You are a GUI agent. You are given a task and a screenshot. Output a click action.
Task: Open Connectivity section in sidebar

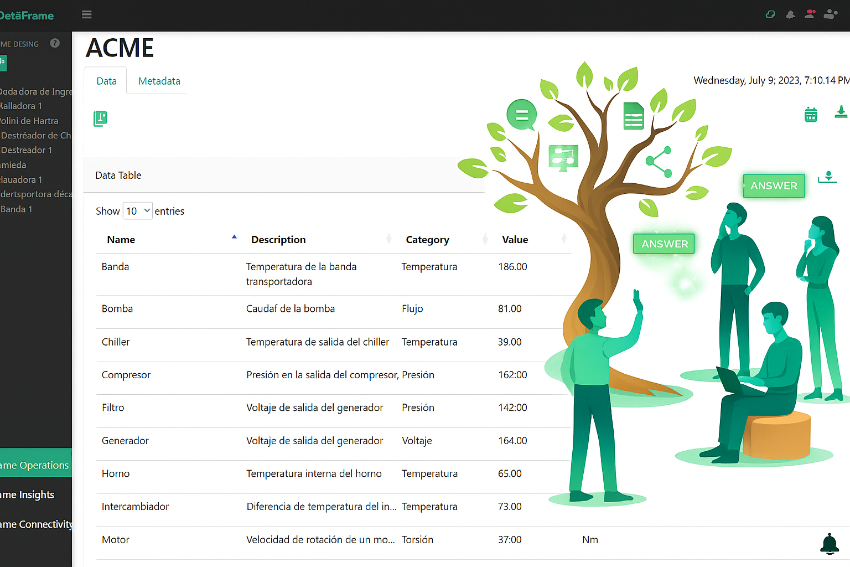(x=35, y=524)
